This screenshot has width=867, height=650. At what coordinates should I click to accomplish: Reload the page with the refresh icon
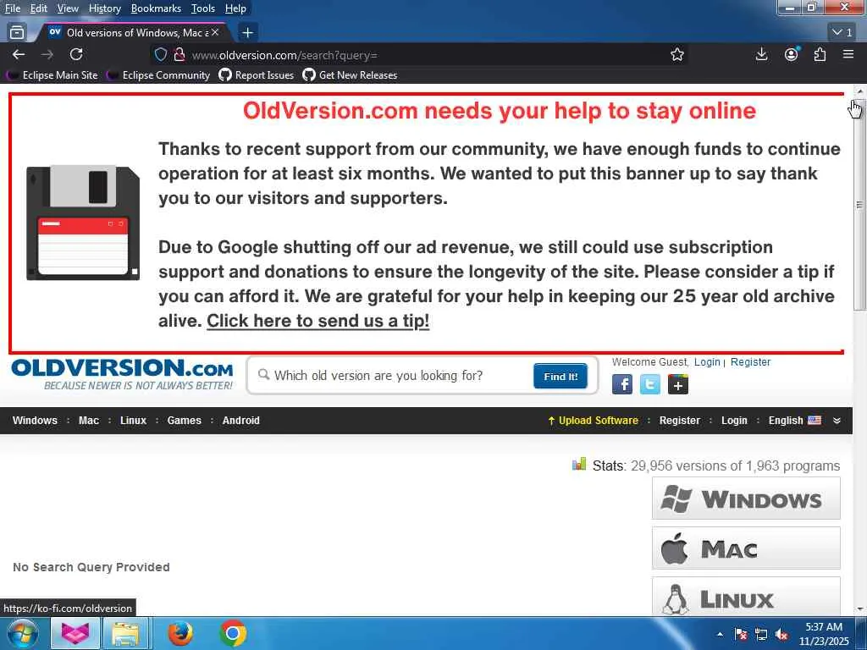tap(76, 54)
